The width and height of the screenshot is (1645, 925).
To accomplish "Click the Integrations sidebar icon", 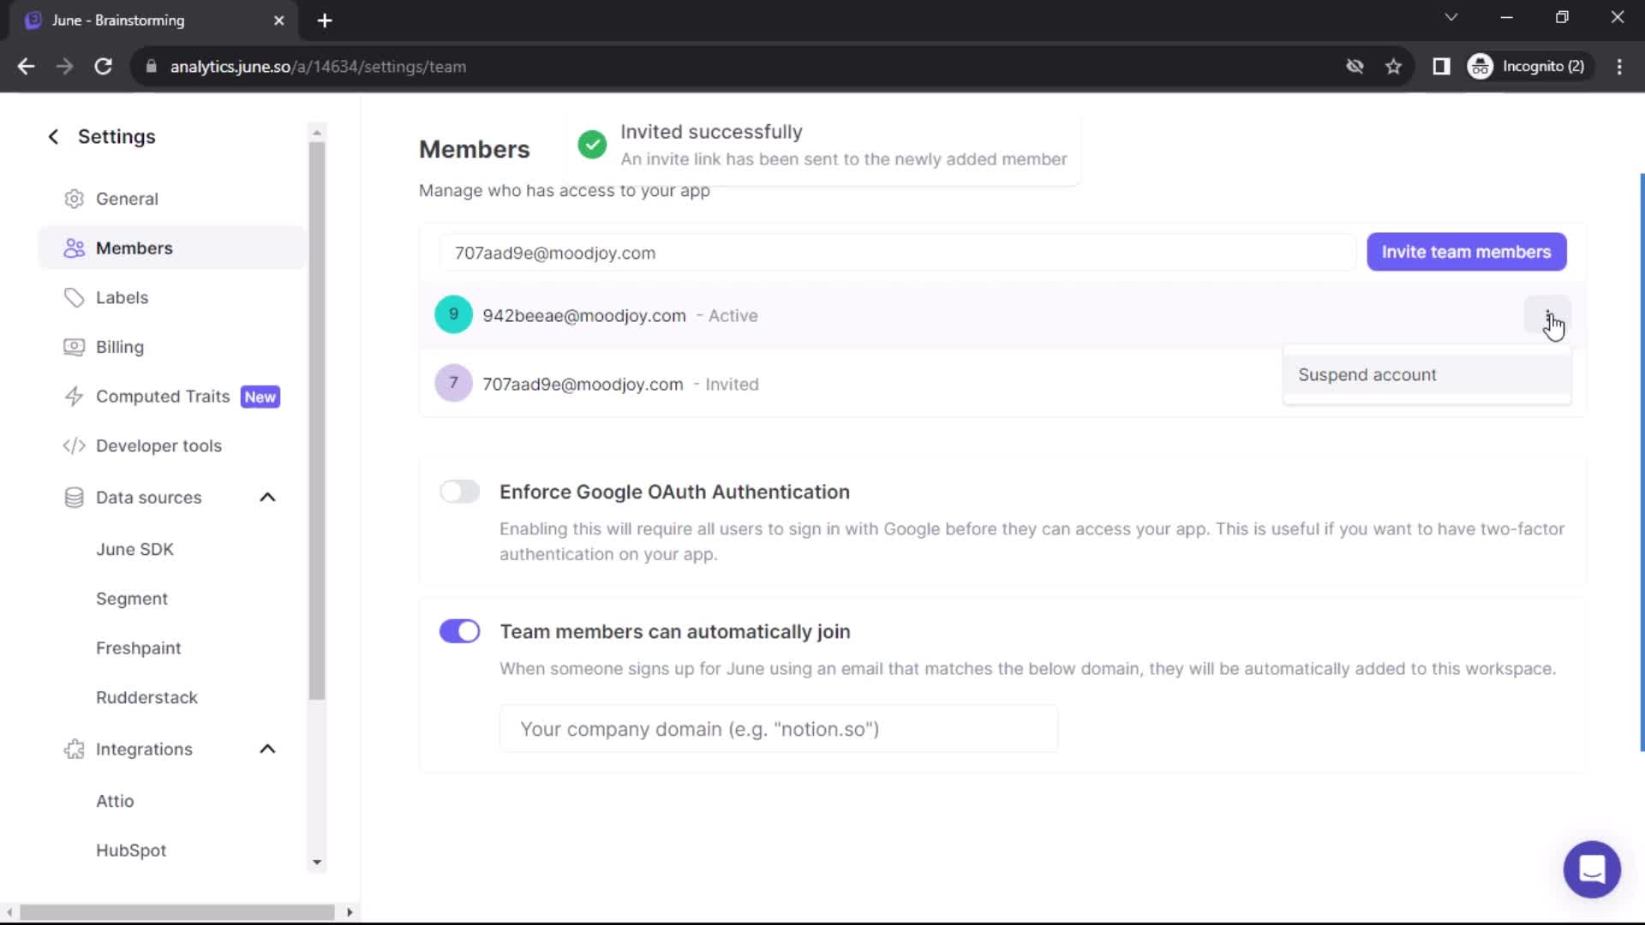I will point(74,749).
